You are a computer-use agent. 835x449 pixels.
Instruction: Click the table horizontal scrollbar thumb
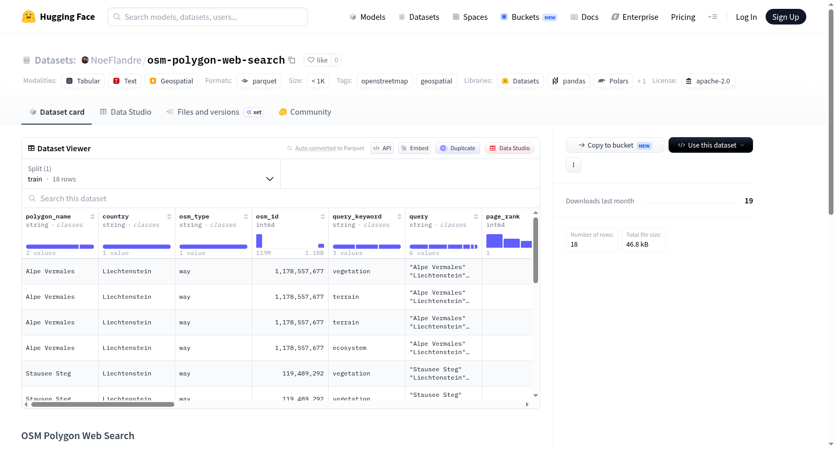103,404
